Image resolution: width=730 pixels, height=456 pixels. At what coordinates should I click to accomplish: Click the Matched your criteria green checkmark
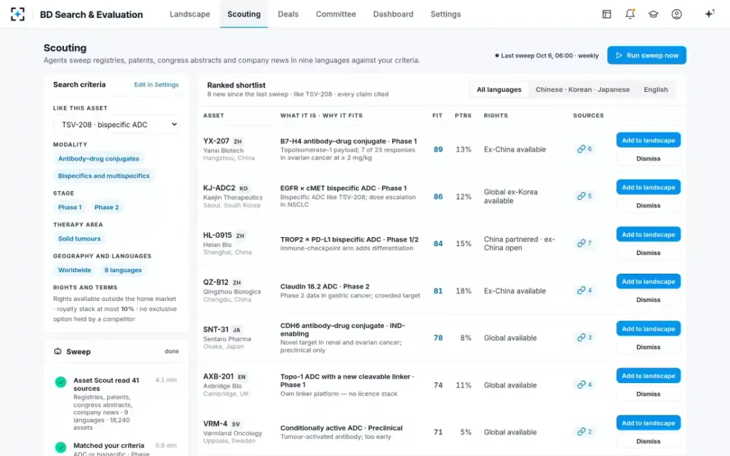coord(61,447)
